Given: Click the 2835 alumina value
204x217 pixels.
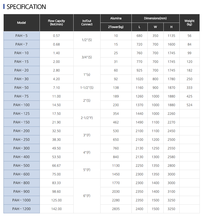Looking at the screenshot, I should [x=116, y=209].
